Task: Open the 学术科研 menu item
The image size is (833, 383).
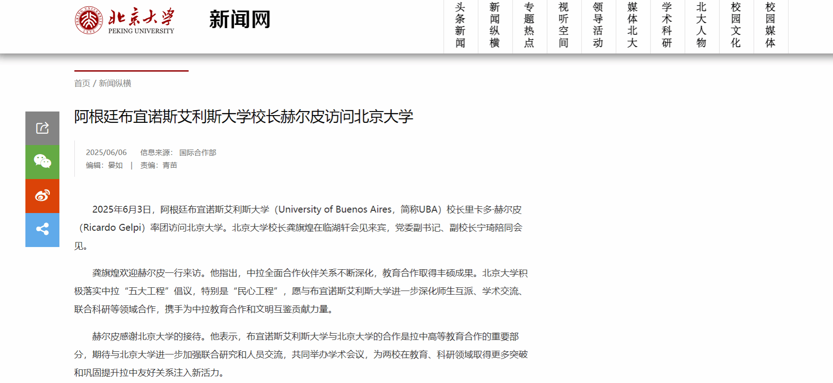Action: pos(667,25)
